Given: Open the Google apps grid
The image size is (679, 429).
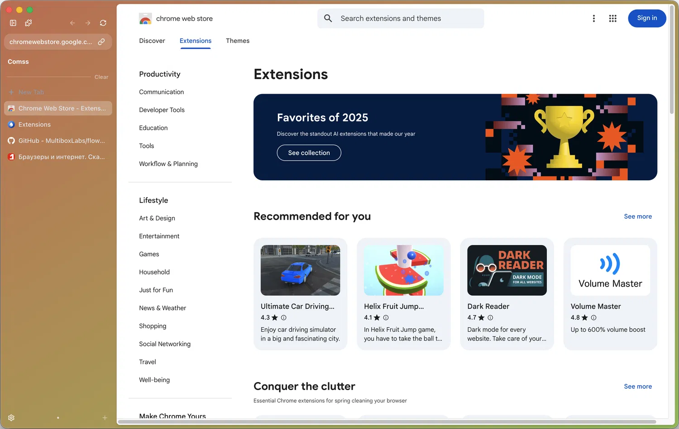Looking at the screenshot, I should [x=613, y=19].
